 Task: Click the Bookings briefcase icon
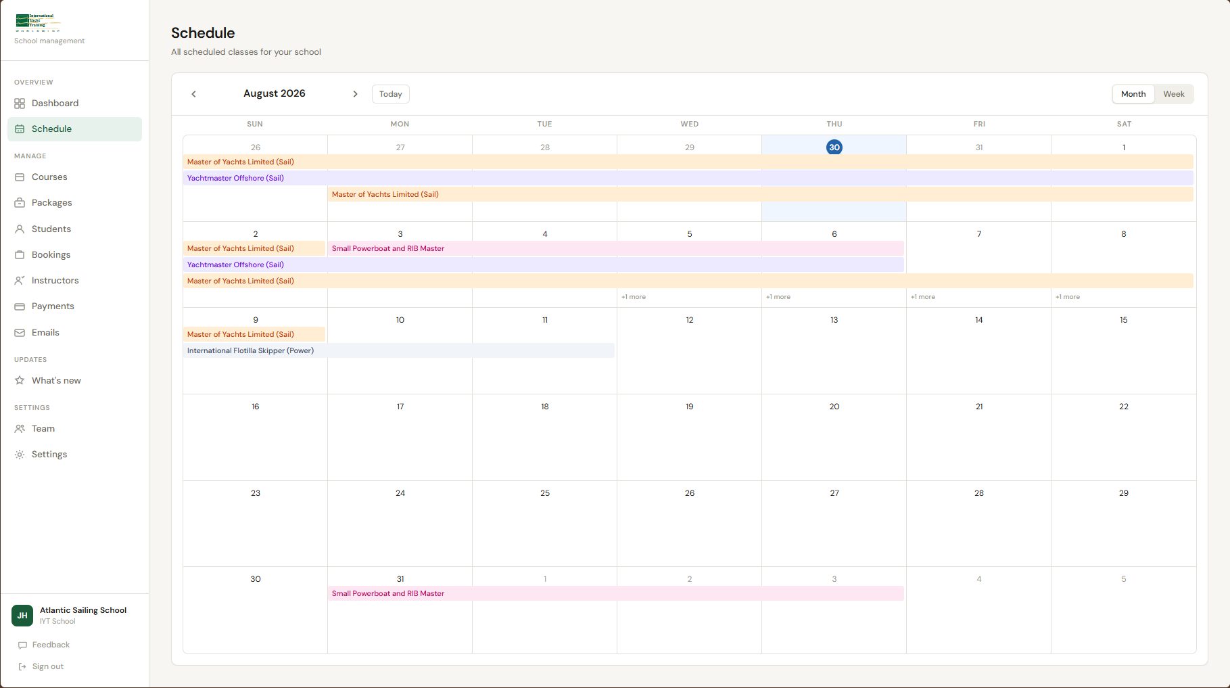click(20, 255)
